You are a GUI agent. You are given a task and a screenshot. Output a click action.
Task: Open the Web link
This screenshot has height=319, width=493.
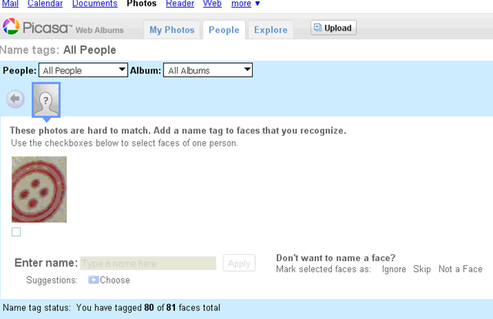pos(213,3)
